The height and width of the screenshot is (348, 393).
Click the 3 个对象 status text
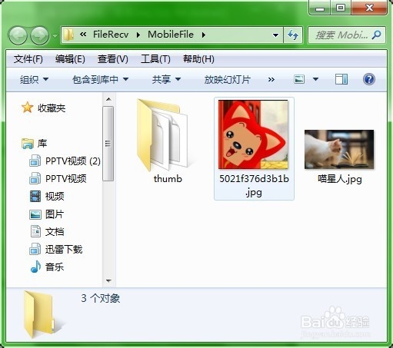click(x=101, y=298)
